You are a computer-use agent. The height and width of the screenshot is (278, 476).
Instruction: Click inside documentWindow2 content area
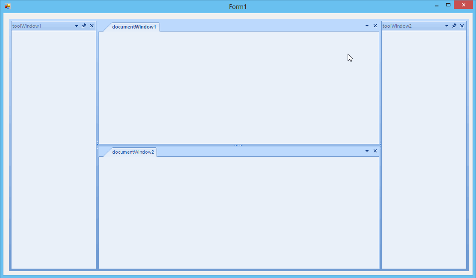tap(239, 212)
